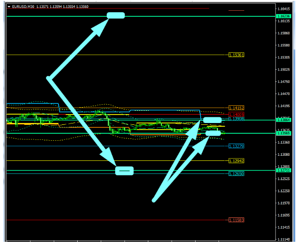Select the green 1.13565 price axis tag
Image resolution: width=299 pixels, height=246 pixels.
point(284,133)
